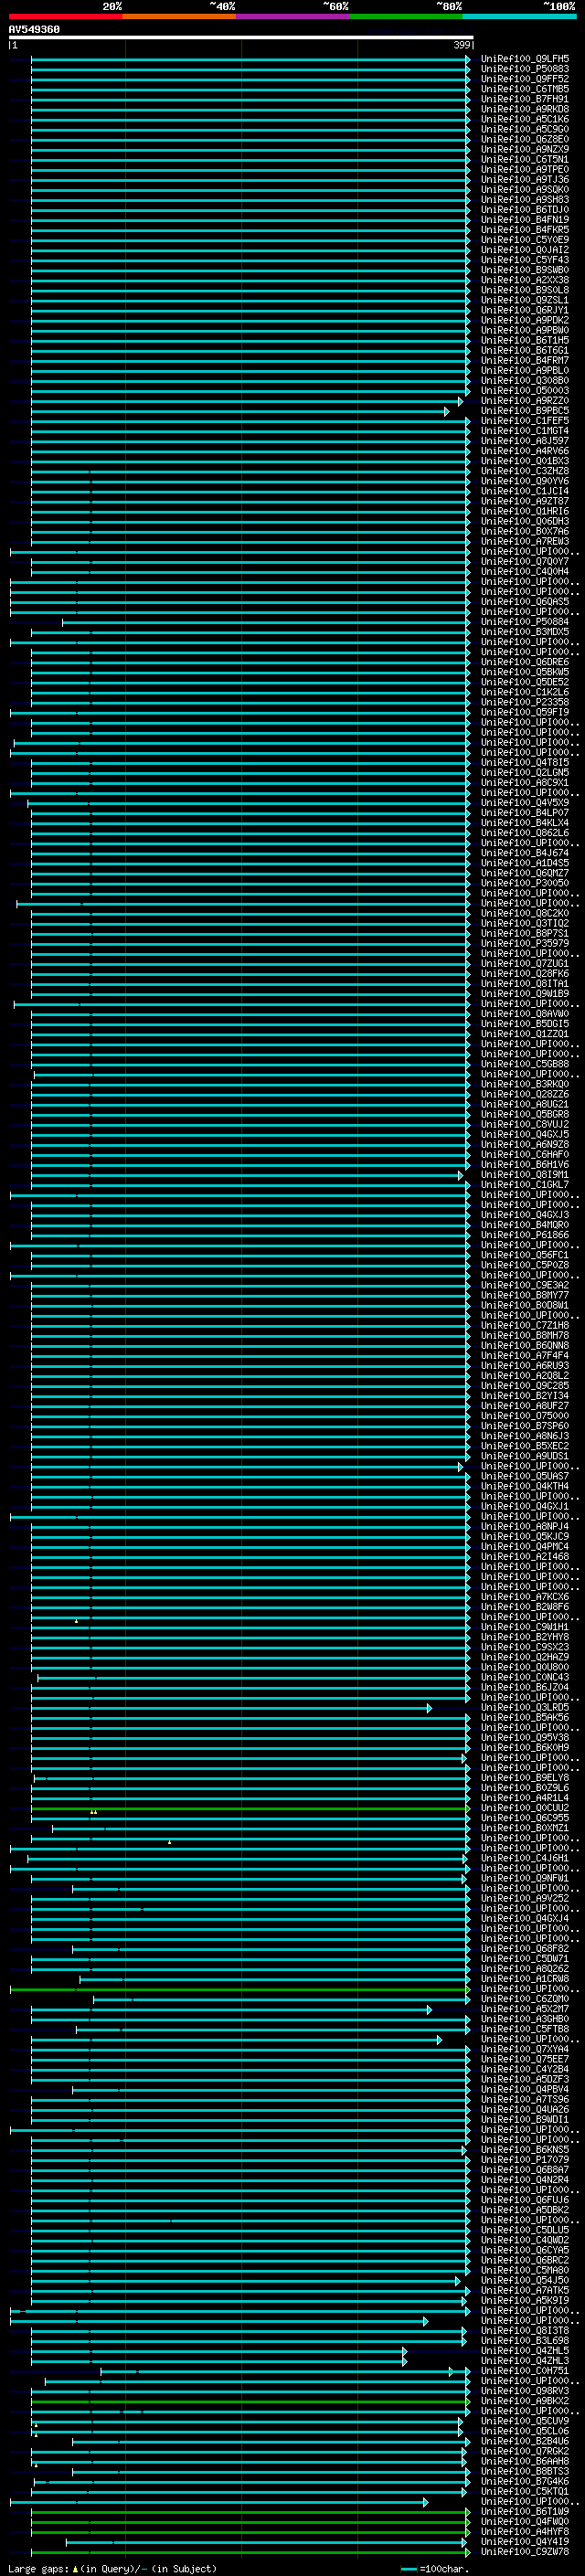
Task: Open hit UniRef100_P50883
Action: pos(525,69)
